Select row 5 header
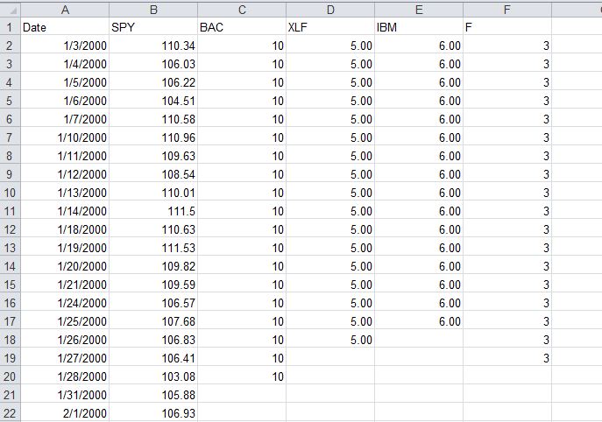Screen dimensions: 602x422 [x=10, y=101]
